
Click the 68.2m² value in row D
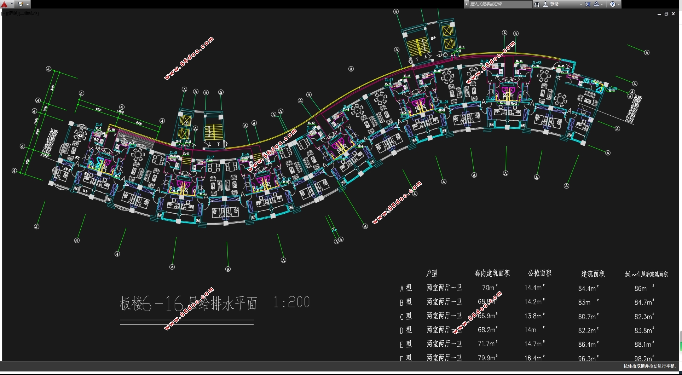click(488, 330)
